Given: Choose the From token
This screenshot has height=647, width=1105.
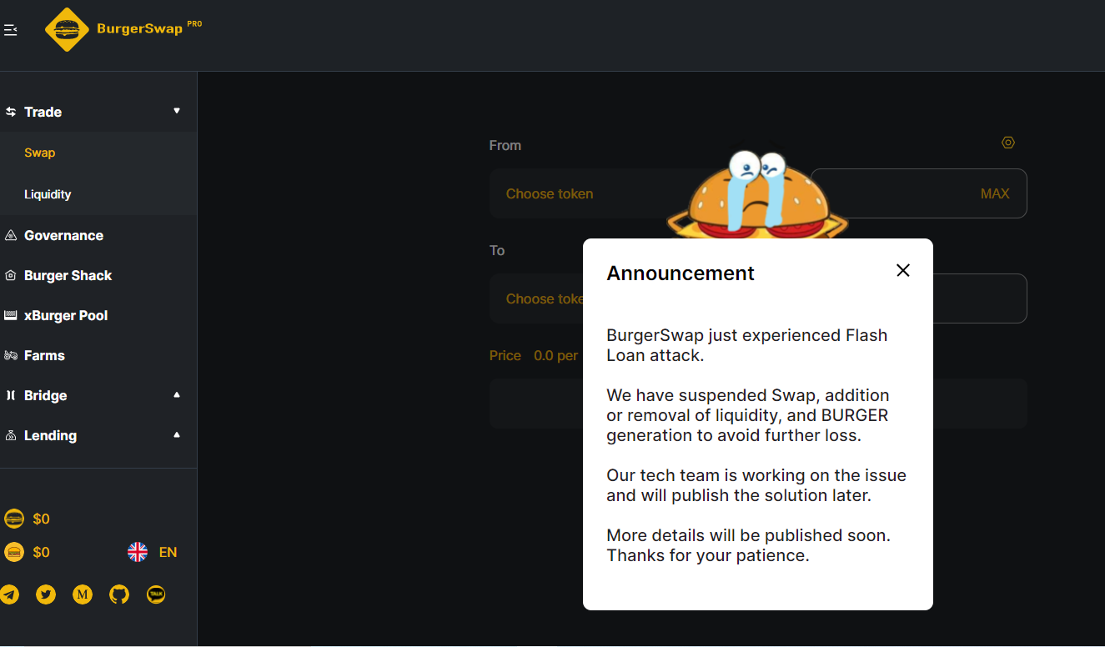Looking at the screenshot, I should pyautogui.click(x=550, y=193).
